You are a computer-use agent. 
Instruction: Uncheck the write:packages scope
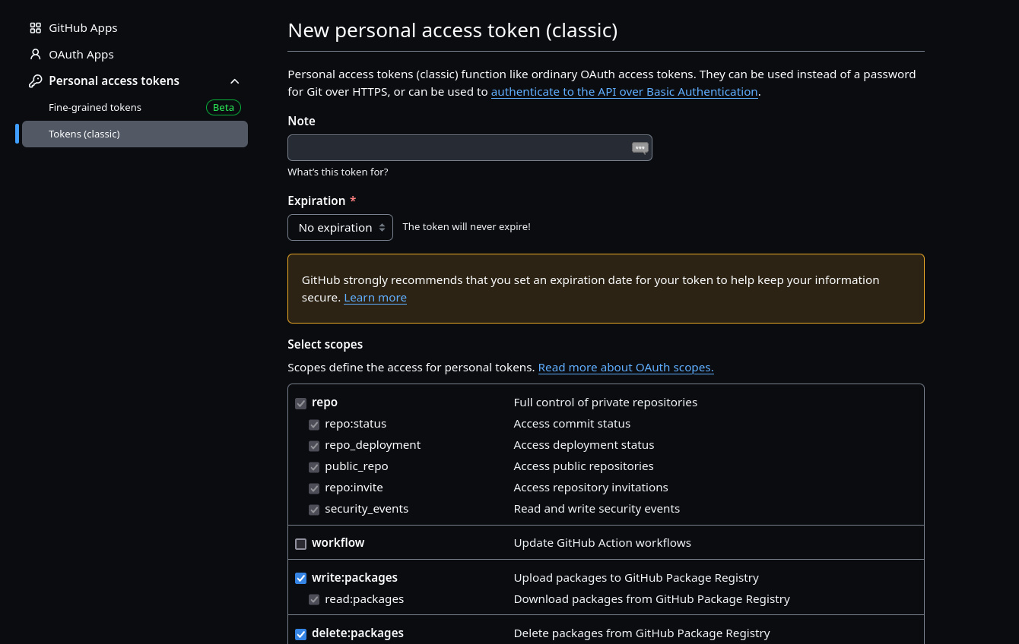point(300,579)
